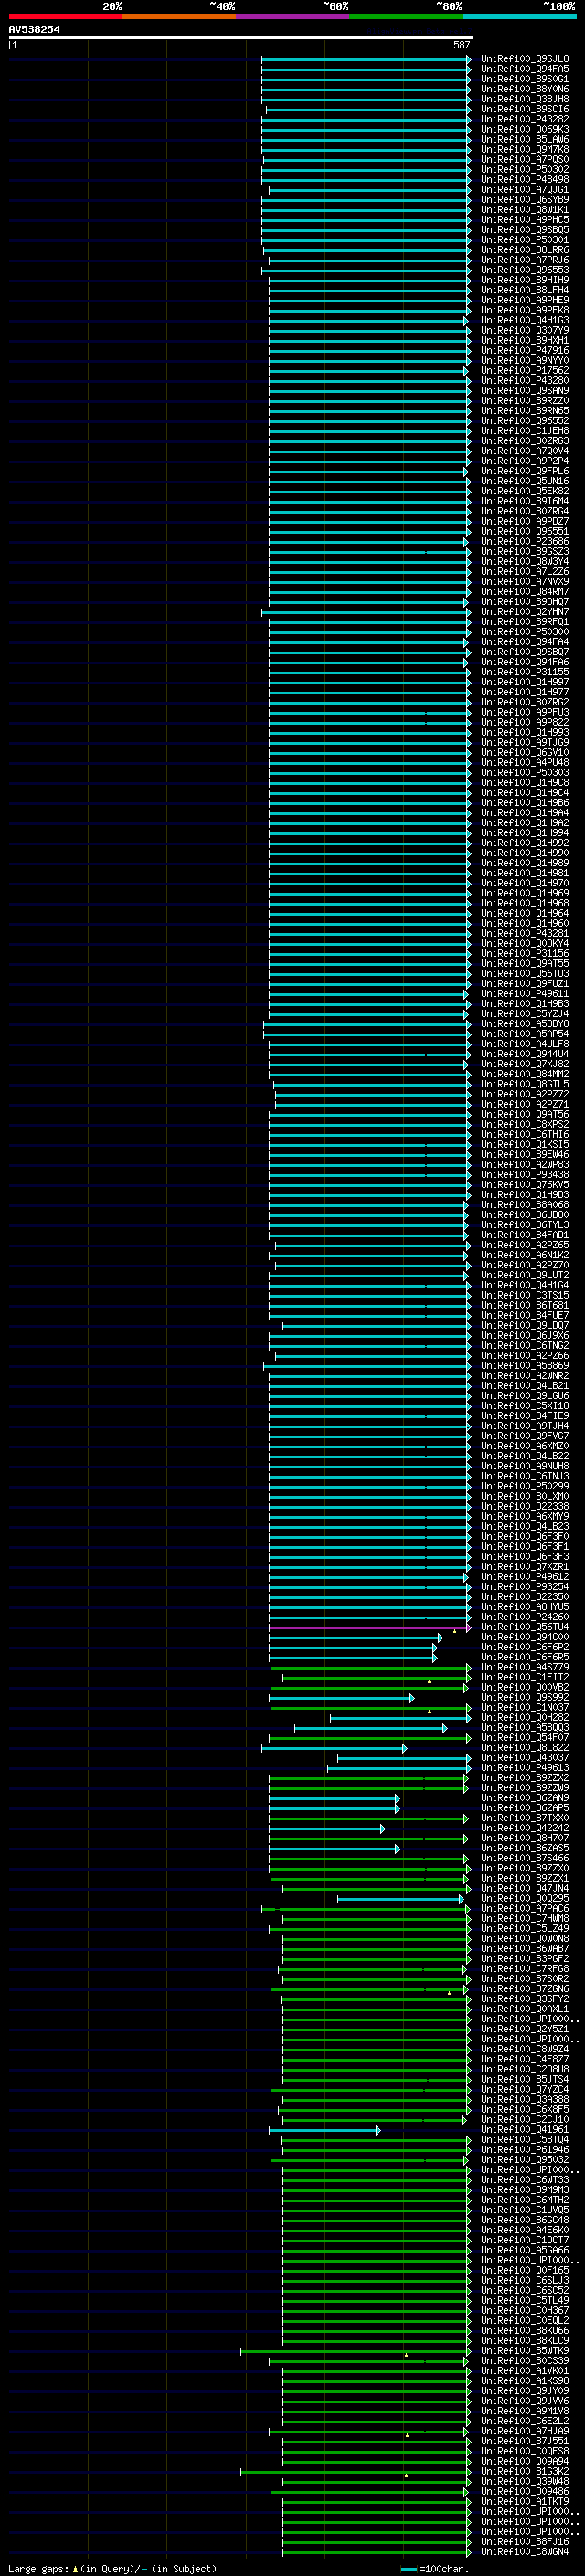585x2576 pixels.
Task: Open the UniRef100_P61946 hit label
Action: pos(525,2150)
